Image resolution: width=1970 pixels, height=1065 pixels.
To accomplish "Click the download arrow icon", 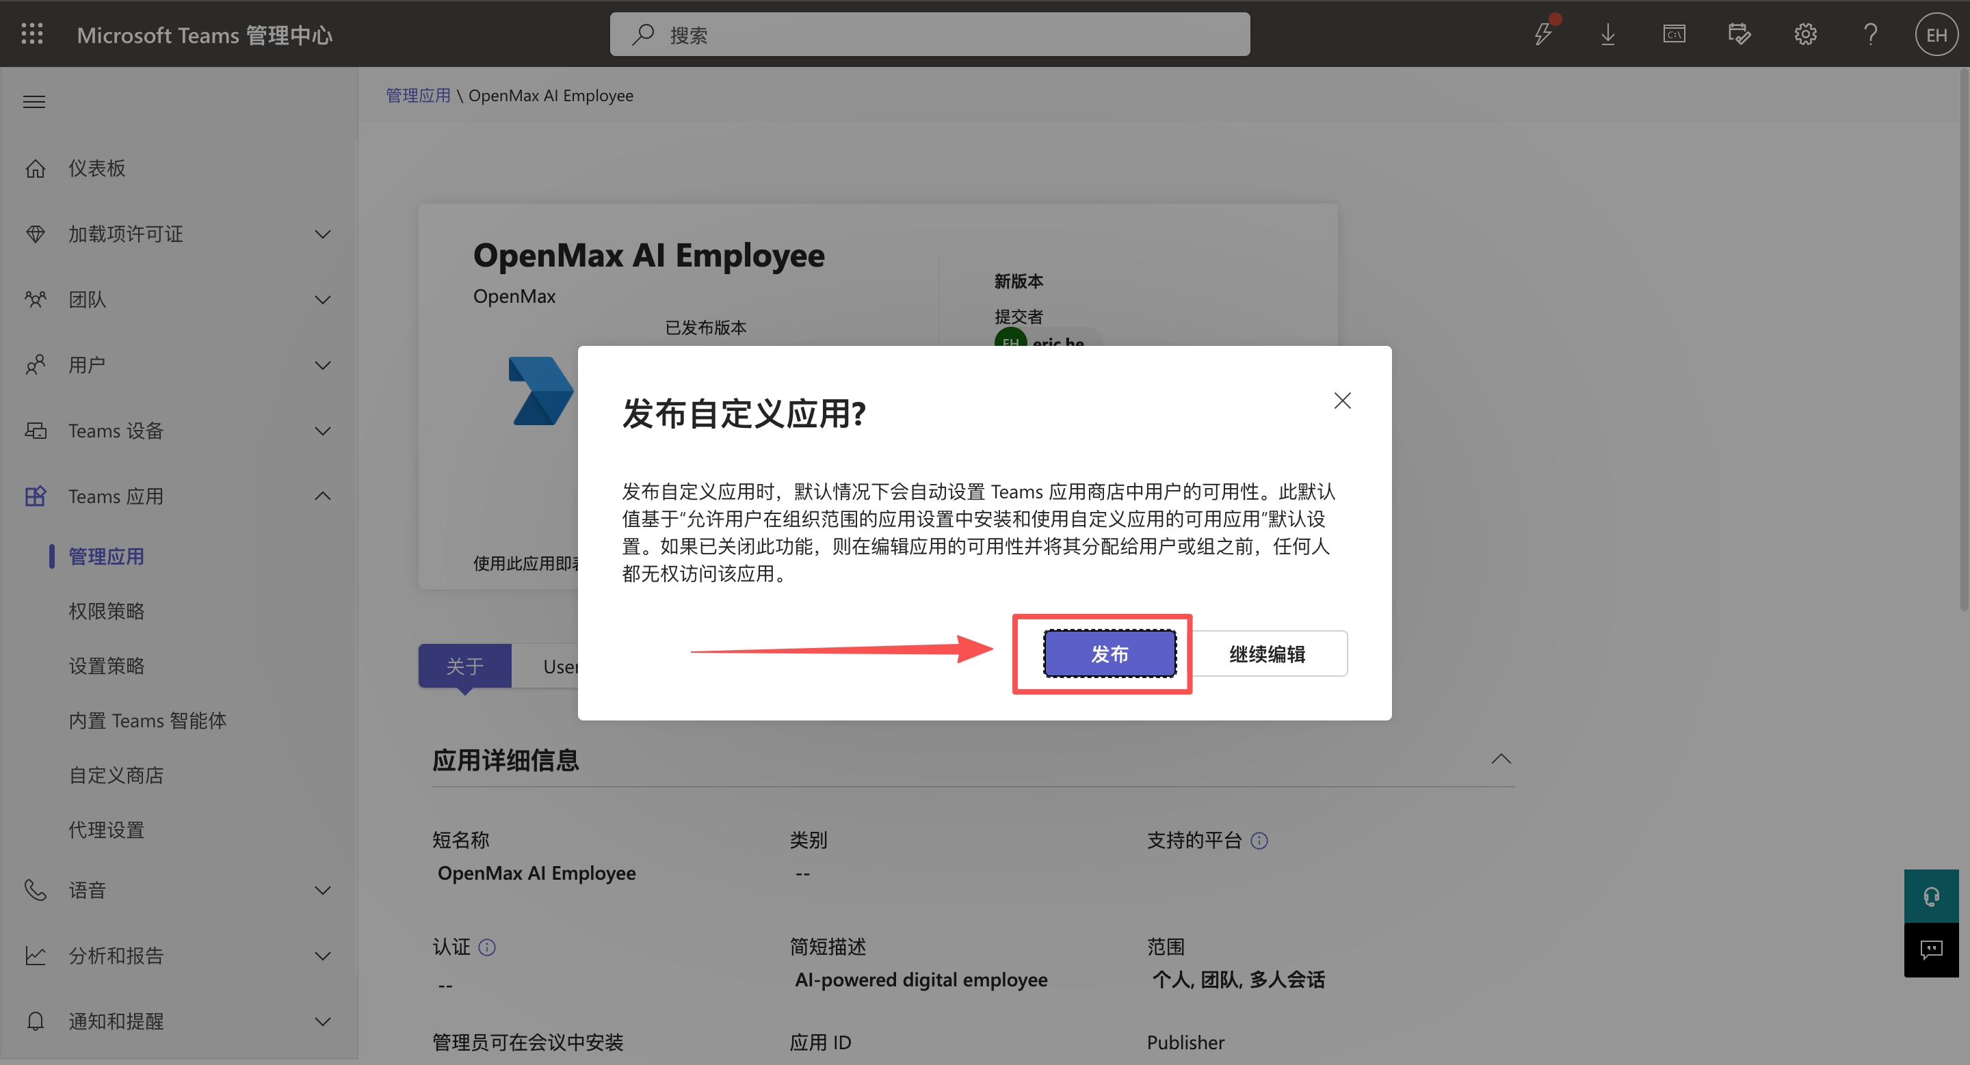I will (x=1607, y=34).
